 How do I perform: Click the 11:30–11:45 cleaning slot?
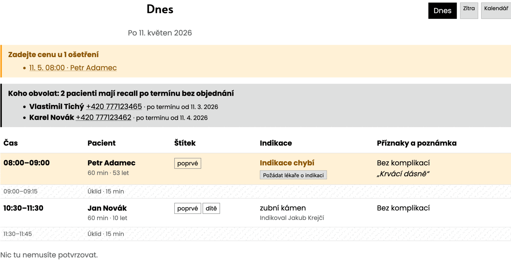pos(18,234)
